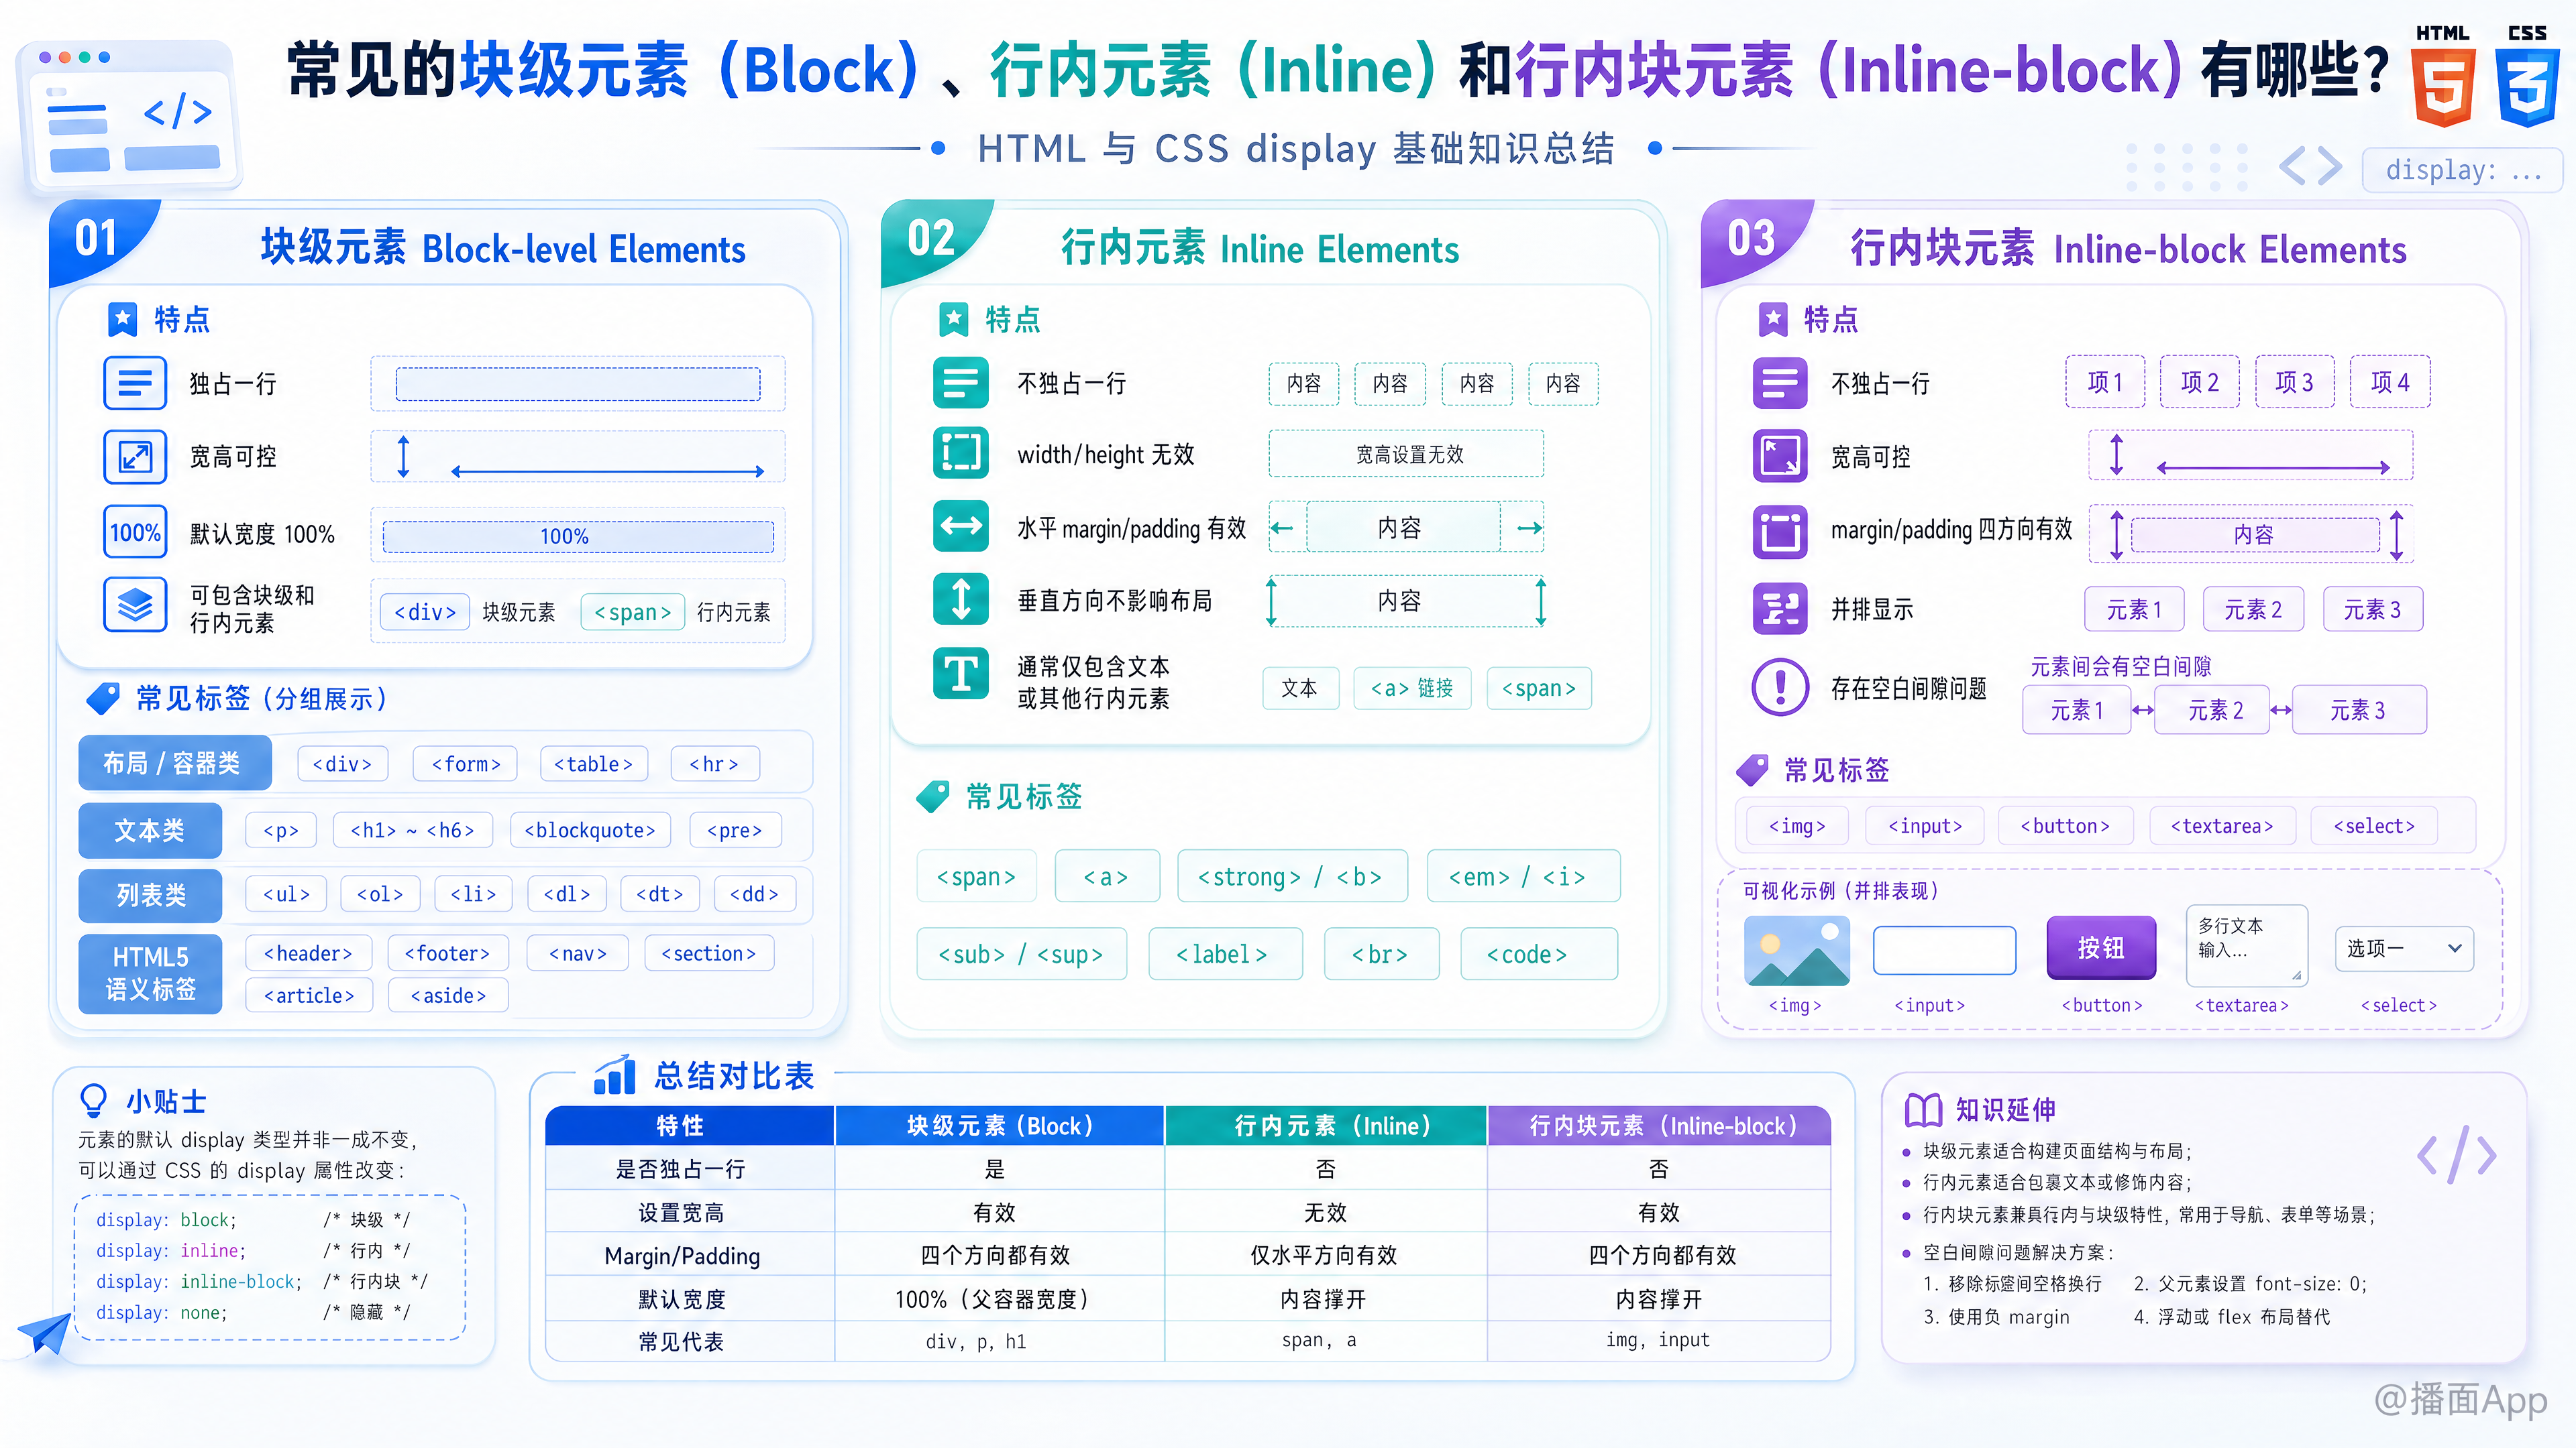Image resolution: width=2576 pixels, height=1448 pixels.
Task: Click the <h1> ~ <h6> tag chip
Action: 412,831
